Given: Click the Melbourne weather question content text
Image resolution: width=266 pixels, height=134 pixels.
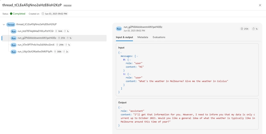Looking at the screenshot, I should click(183, 81).
